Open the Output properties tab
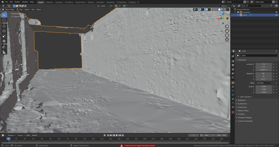 [233, 65]
